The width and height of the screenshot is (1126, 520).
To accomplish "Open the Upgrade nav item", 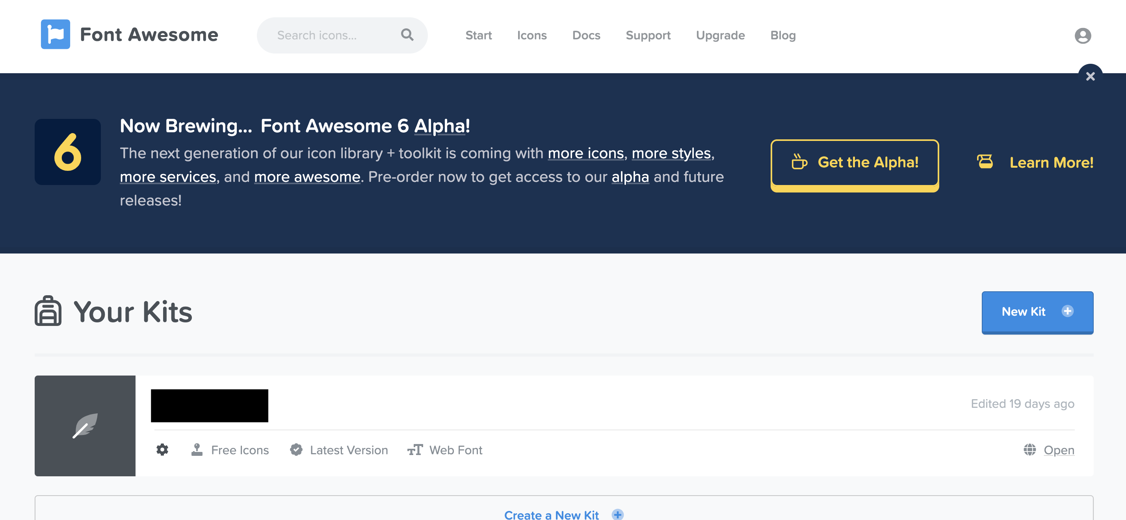I will (x=720, y=35).
